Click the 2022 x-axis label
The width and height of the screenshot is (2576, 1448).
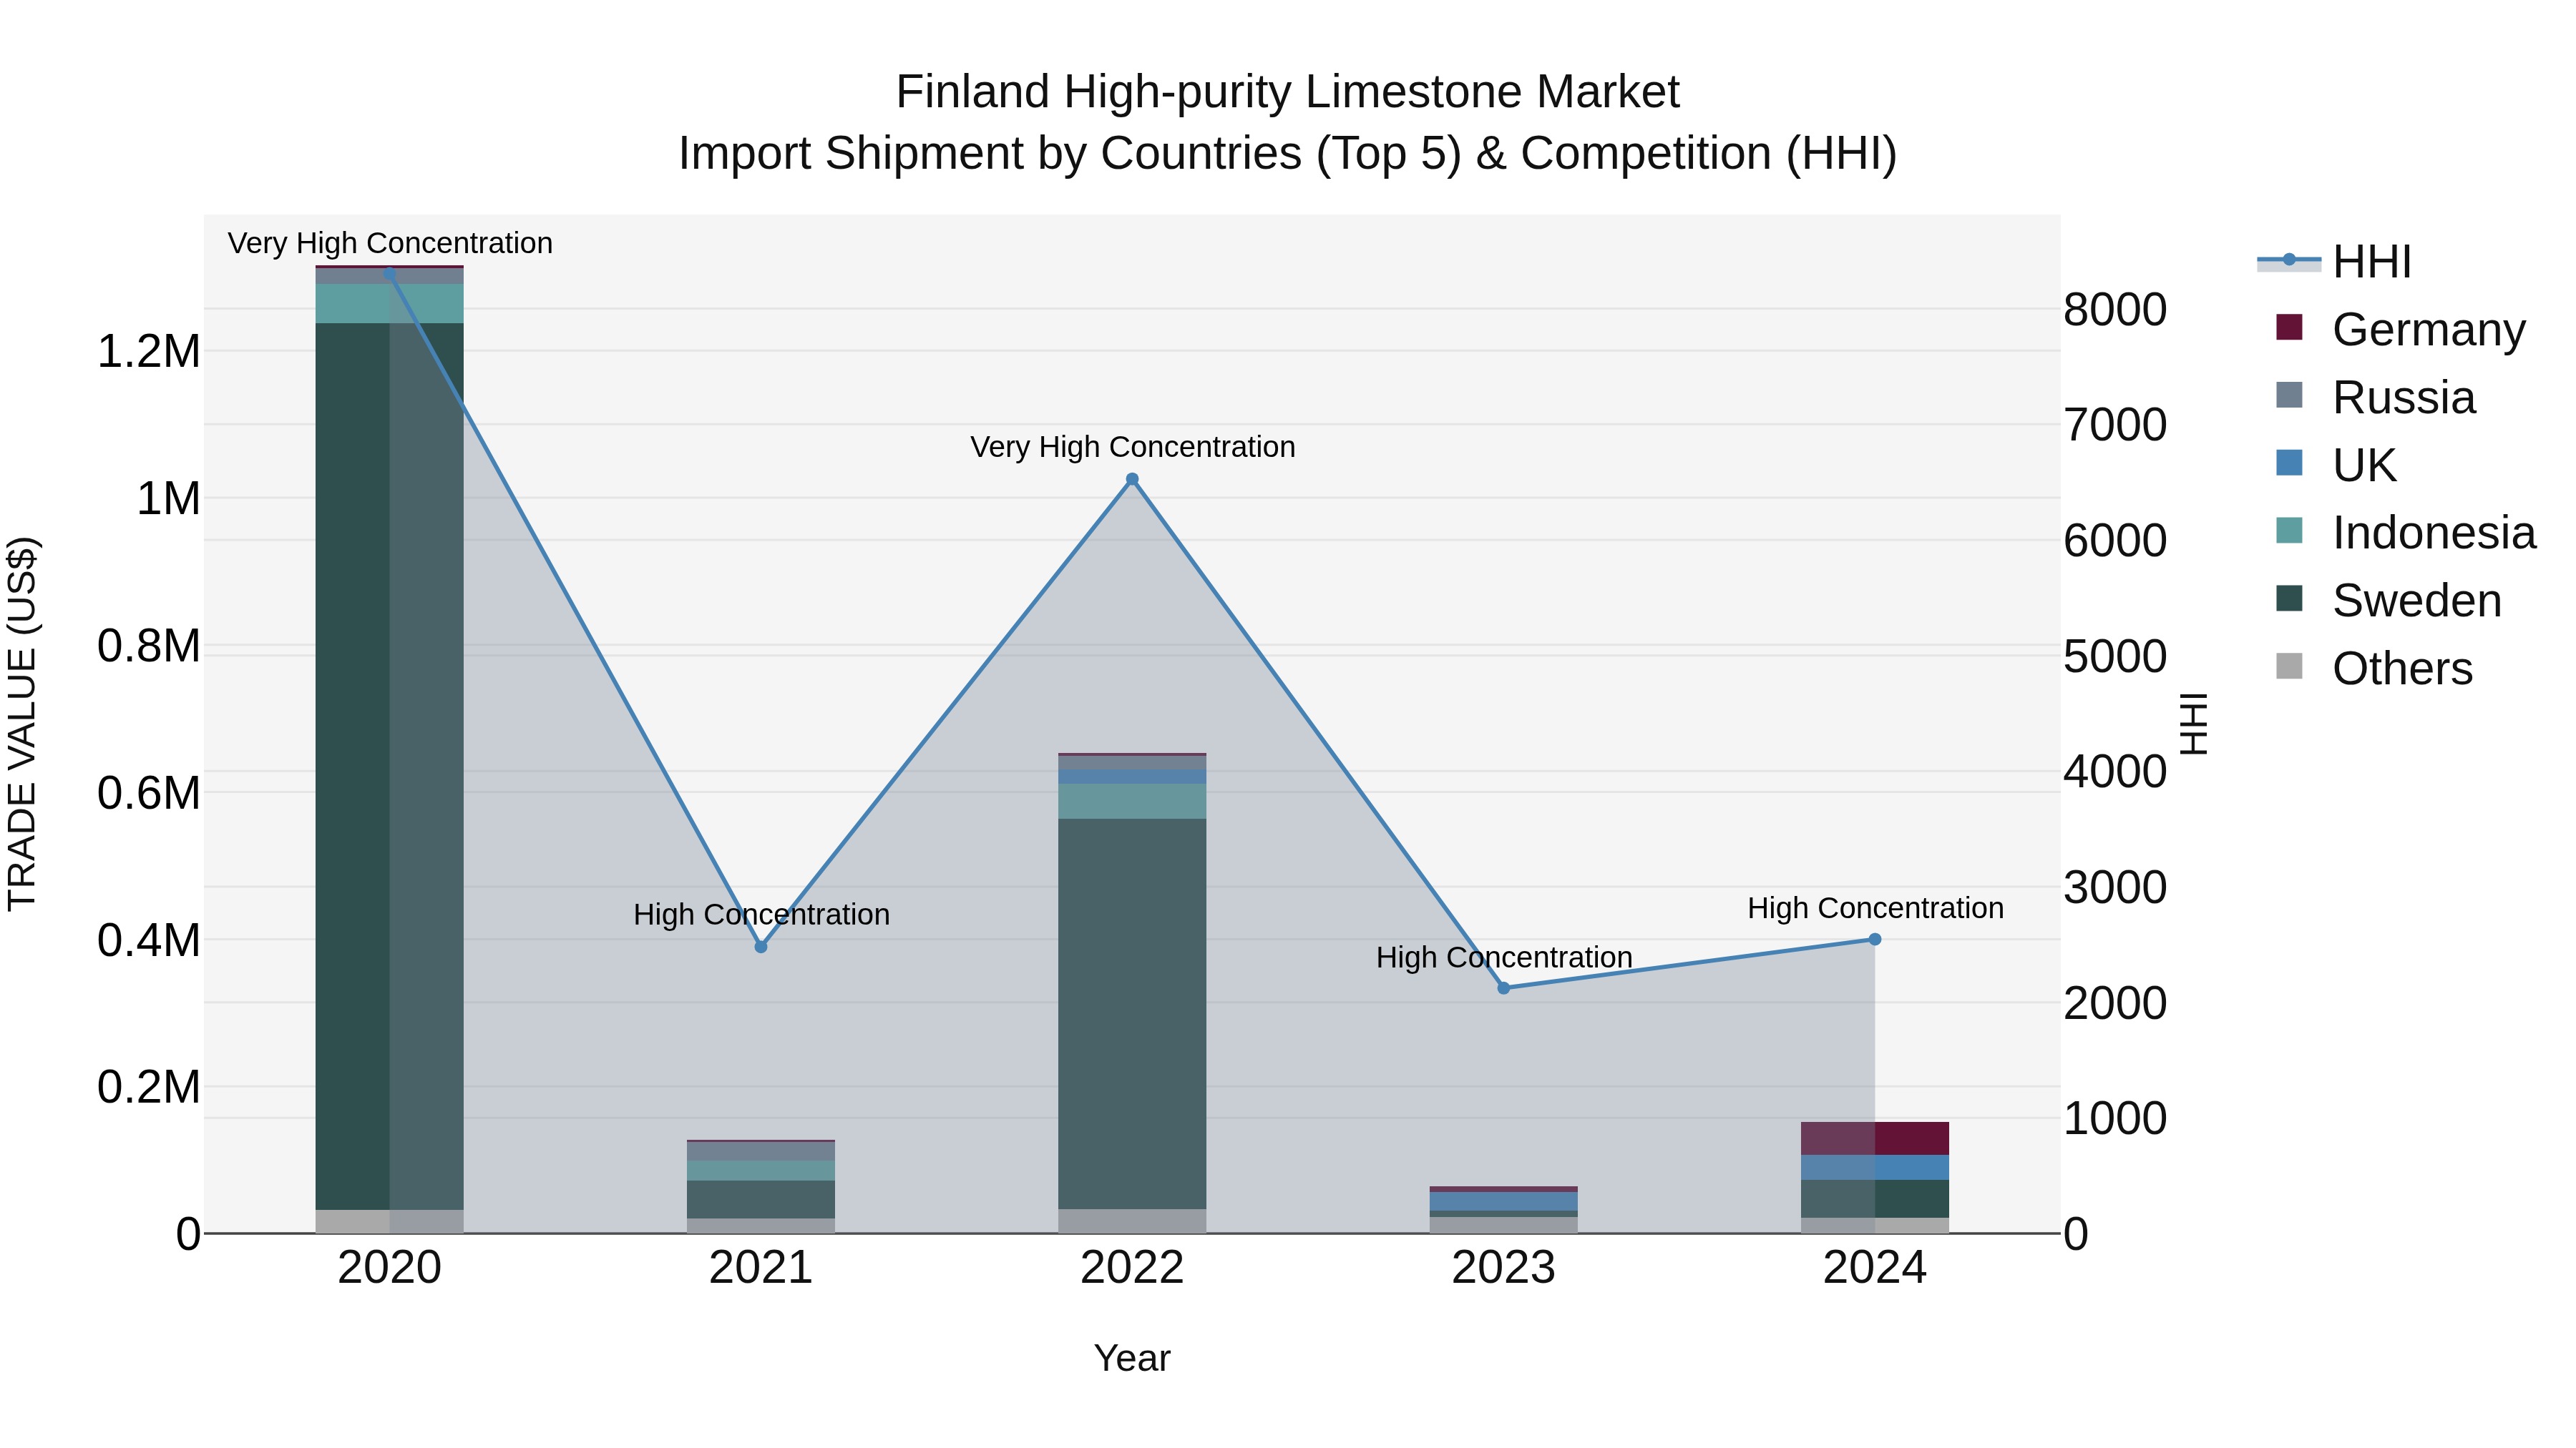point(1132,1268)
